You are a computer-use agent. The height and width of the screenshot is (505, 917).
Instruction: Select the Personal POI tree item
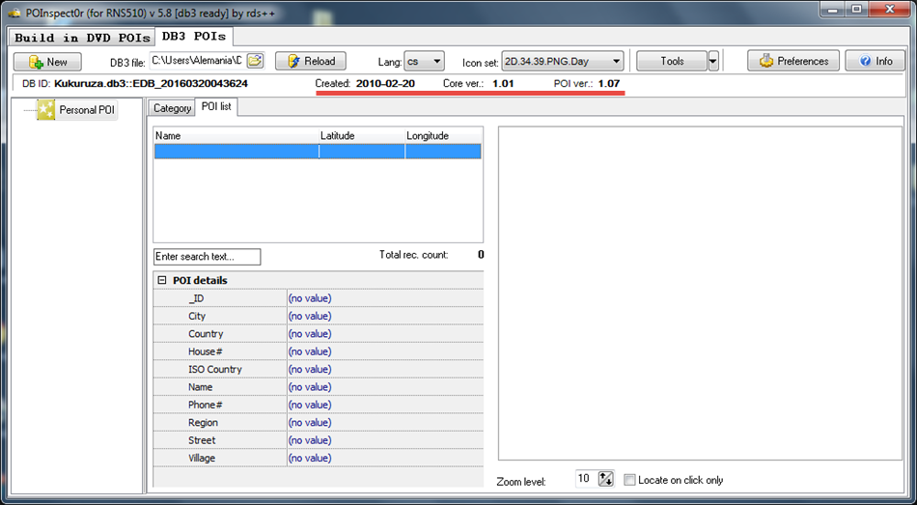[86, 110]
